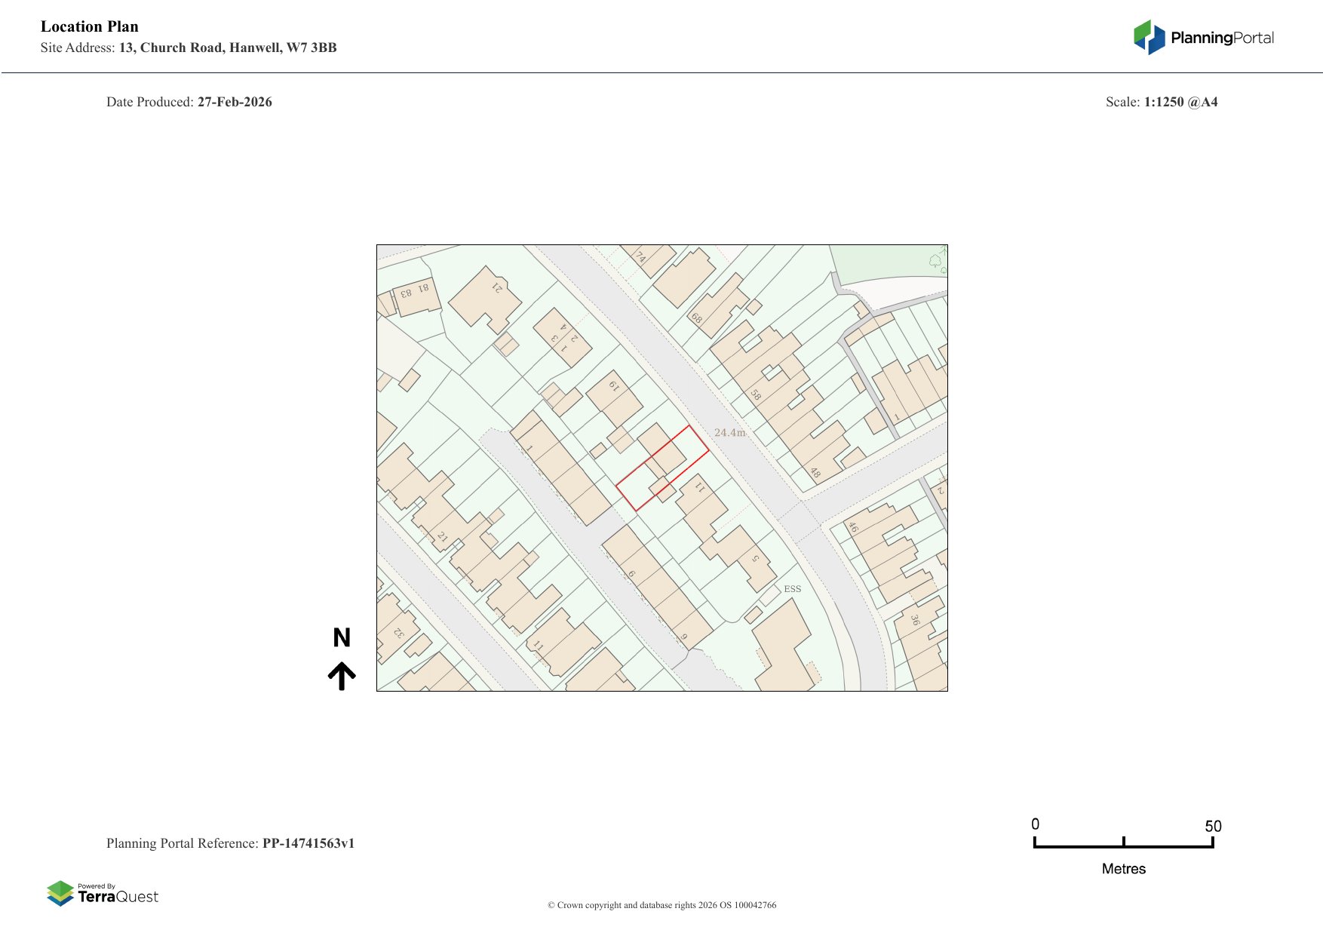The height and width of the screenshot is (936, 1323).
Task: Click the PlanningPortal wordmark text
Action: 1222,38
